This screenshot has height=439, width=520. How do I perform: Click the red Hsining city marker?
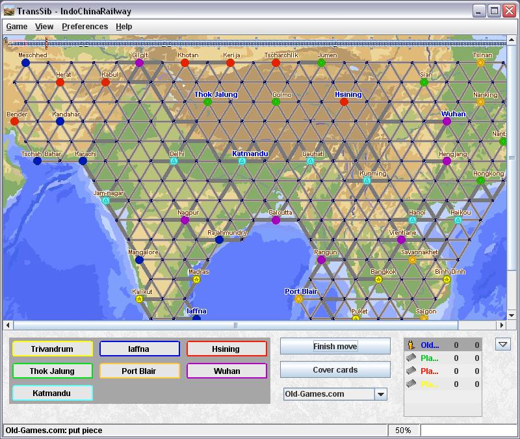(x=344, y=102)
